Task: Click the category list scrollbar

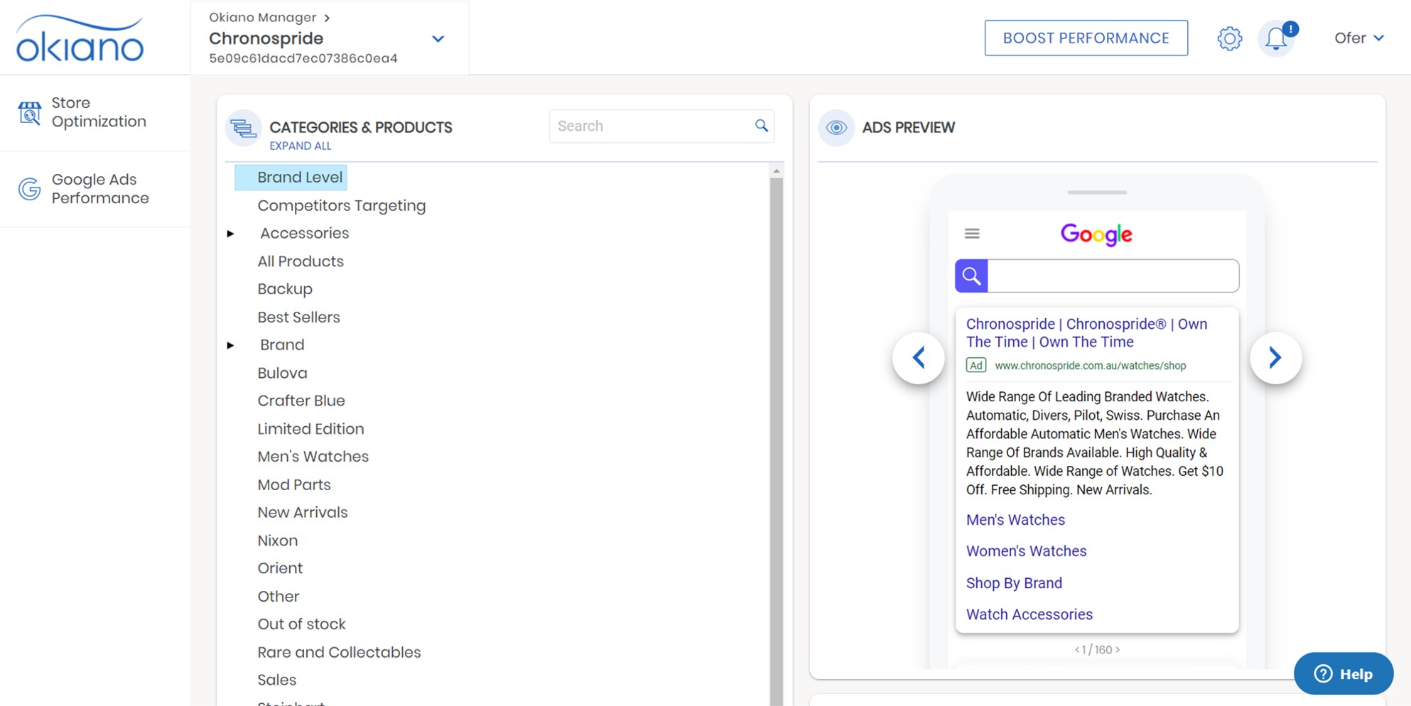Action: point(776,440)
